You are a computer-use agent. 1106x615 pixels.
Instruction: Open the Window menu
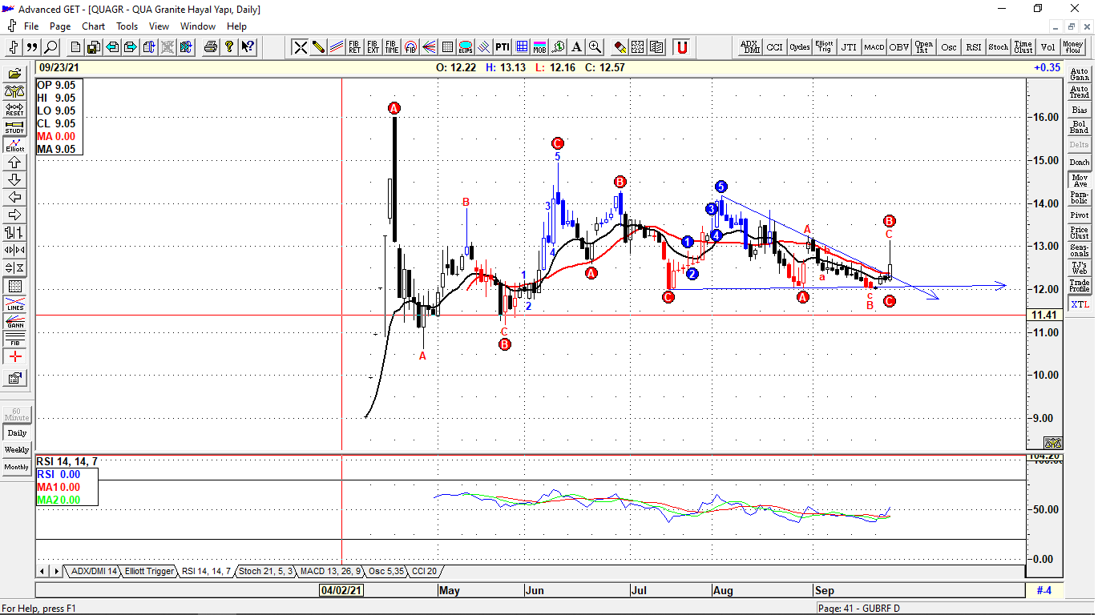197,26
